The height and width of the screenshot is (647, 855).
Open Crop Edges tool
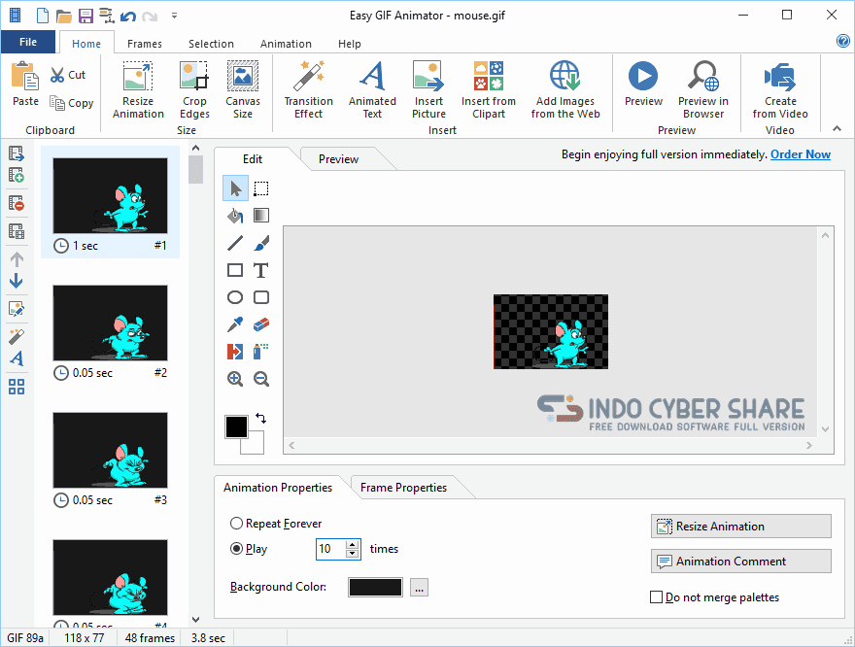(x=194, y=90)
